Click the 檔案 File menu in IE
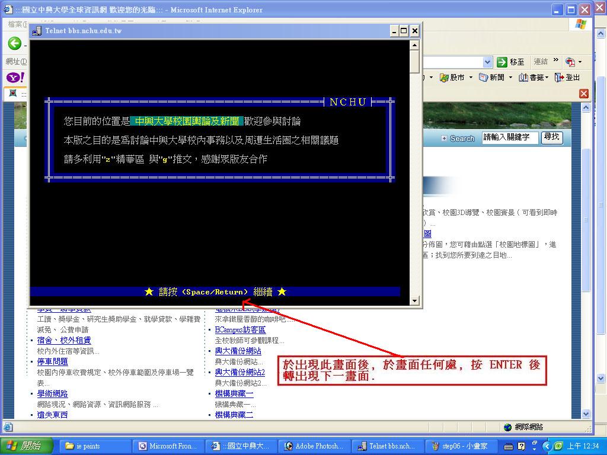 [x=17, y=24]
